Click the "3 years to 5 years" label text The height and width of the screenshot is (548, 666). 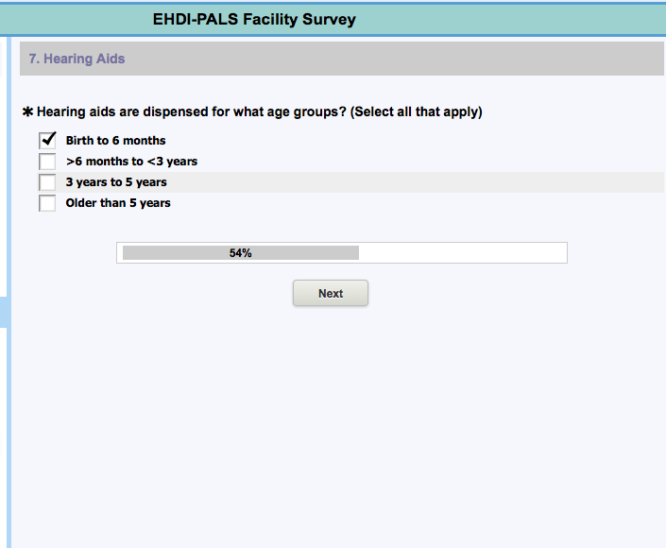click(115, 182)
